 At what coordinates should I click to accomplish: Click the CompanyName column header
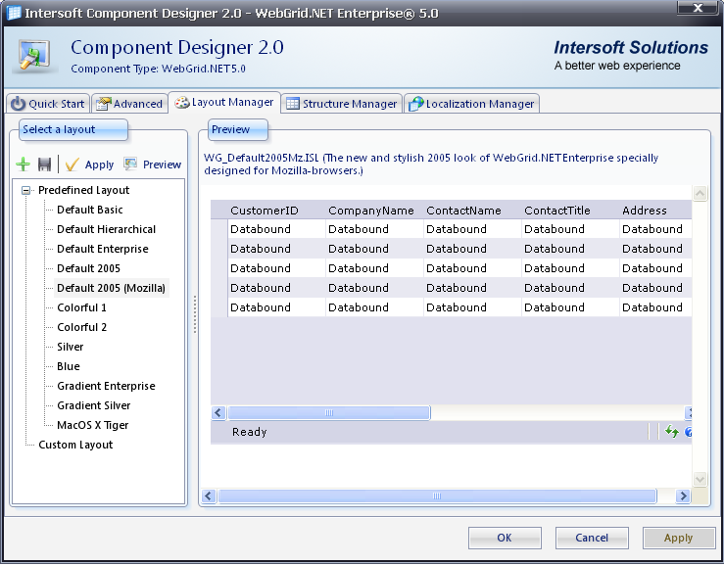pos(374,211)
